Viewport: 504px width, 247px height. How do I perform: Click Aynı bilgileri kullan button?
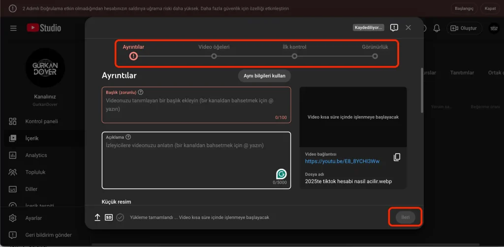pyautogui.click(x=264, y=76)
